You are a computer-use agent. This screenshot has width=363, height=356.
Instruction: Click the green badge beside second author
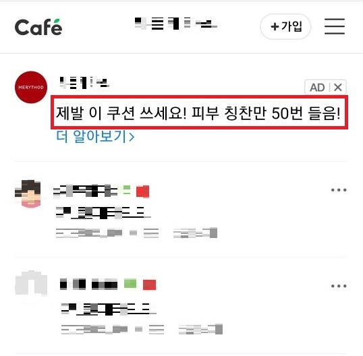coord(130,284)
